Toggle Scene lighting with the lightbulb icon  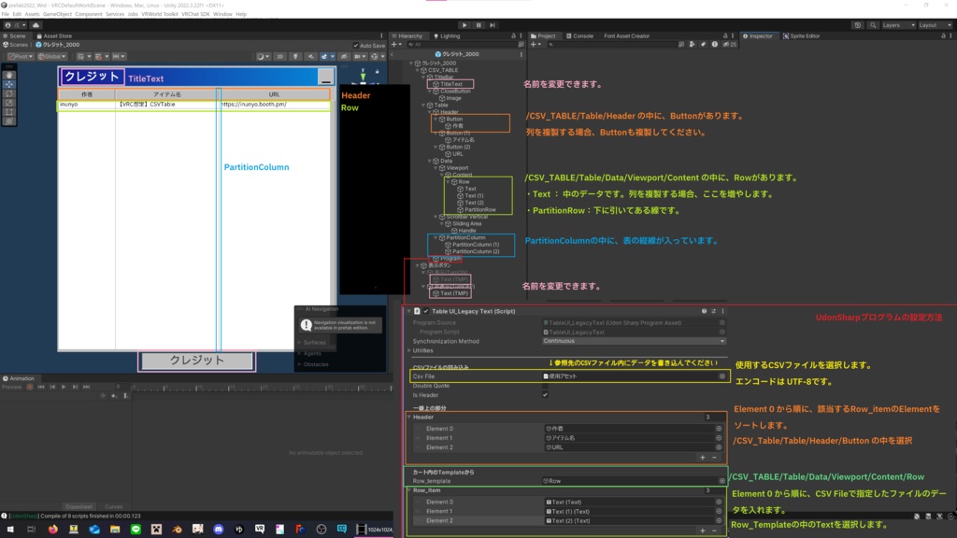point(293,57)
